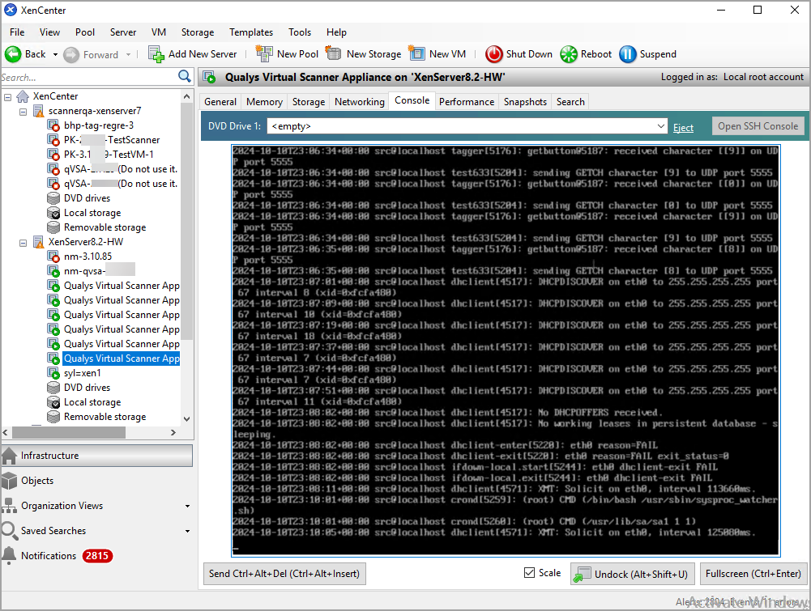Click the Back navigation arrow icon
This screenshot has height=611, width=811.
pyautogui.click(x=12, y=53)
